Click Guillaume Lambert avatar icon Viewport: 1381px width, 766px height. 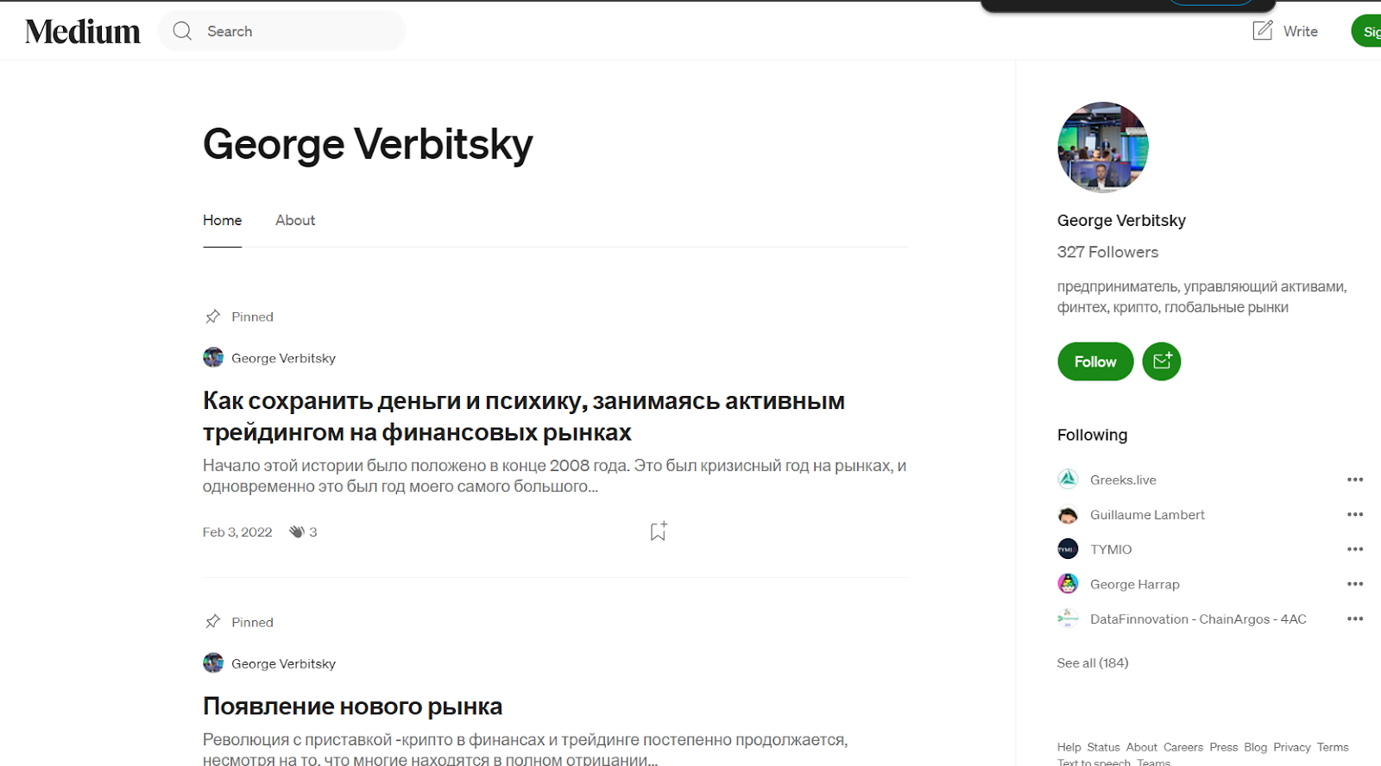point(1068,514)
